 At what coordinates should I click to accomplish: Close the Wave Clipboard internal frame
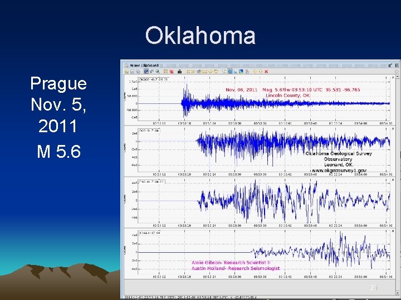coord(397,66)
